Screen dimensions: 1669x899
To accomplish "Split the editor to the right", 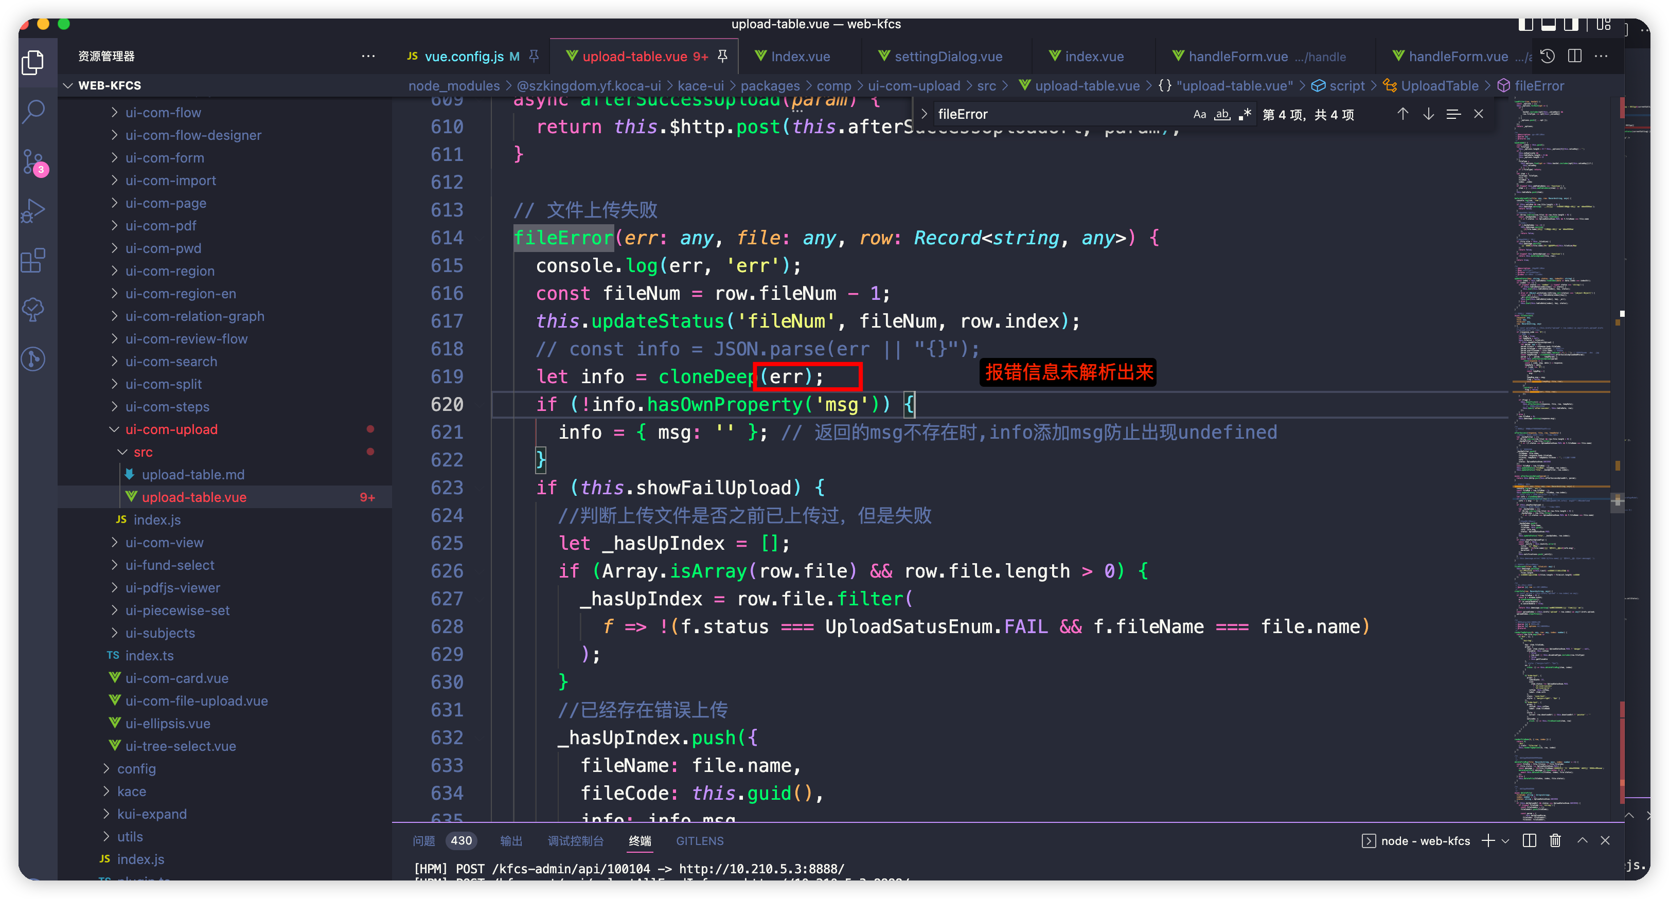I will point(1574,57).
